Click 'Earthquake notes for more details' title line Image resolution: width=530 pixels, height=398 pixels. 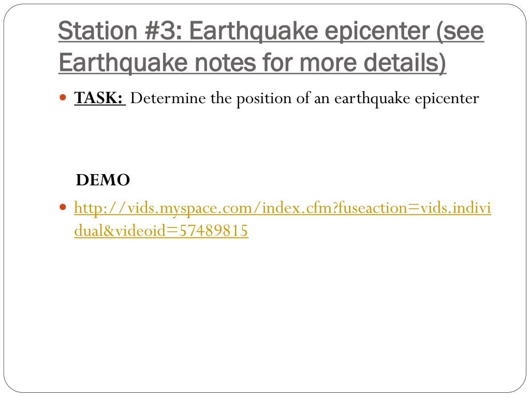tap(252, 63)
